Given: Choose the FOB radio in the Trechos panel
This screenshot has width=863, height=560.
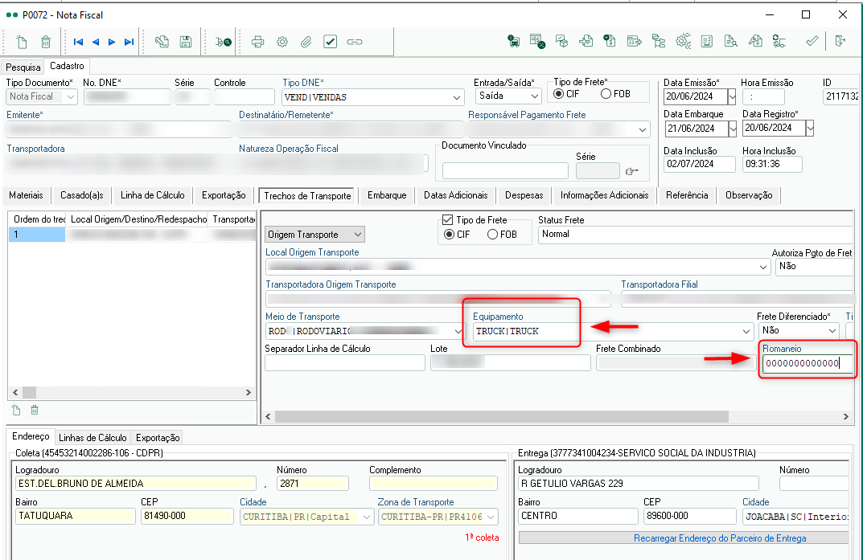Looking at the screenshot, I should pos(492,235).
